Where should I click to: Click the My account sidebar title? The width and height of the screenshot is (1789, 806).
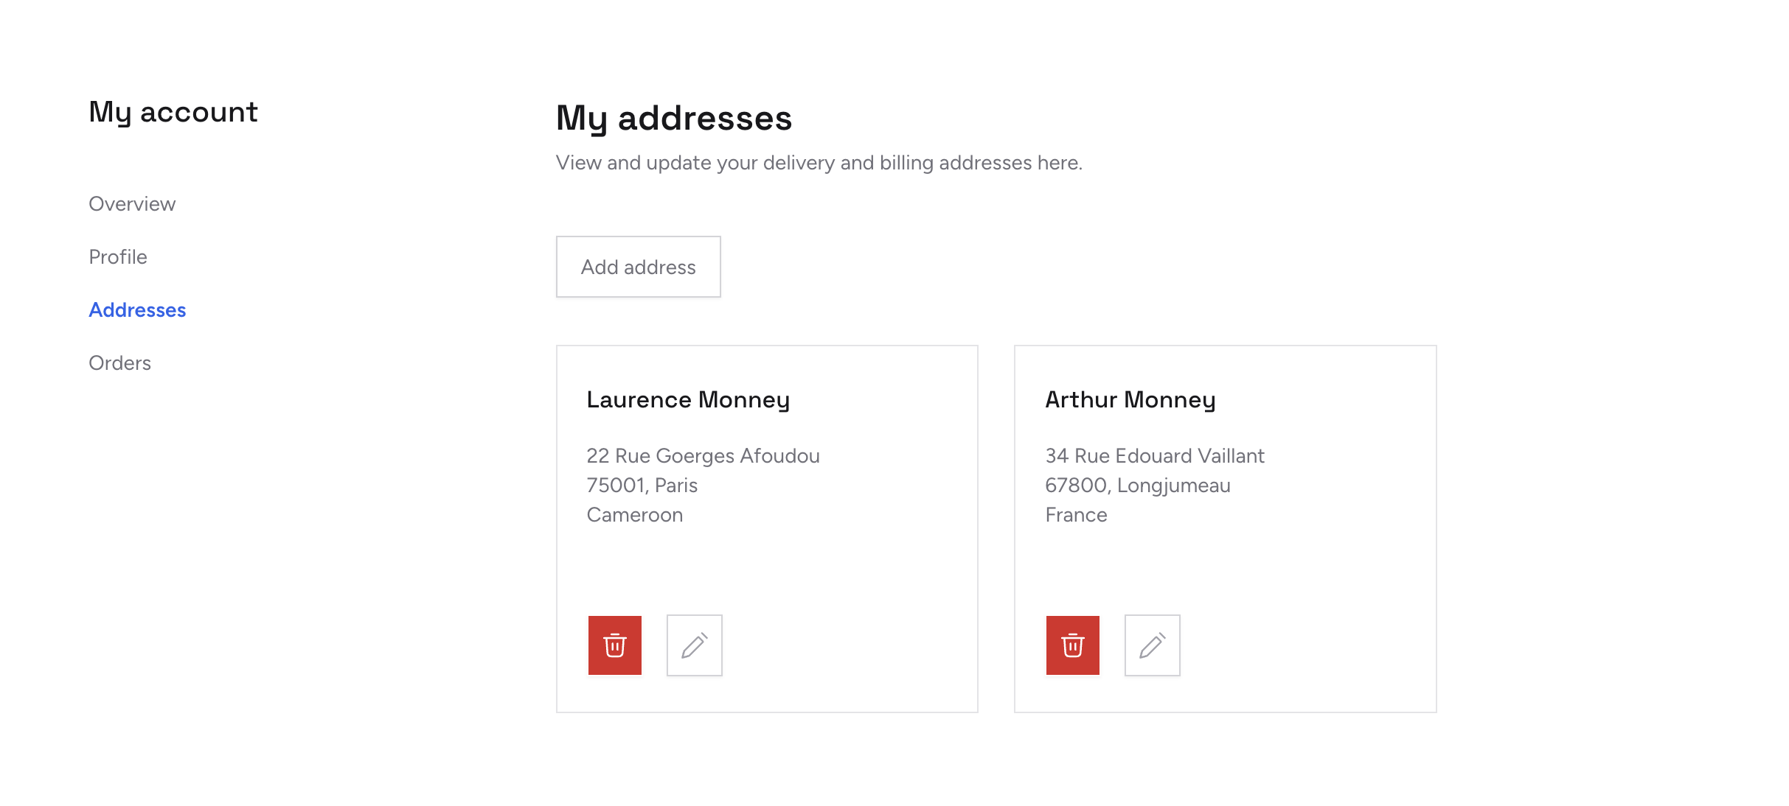click(173, 112)
